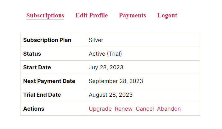Click the Trial End Date label
This screenshot has width=222, height=129.
pyautogui.click(x=42, y=95)
